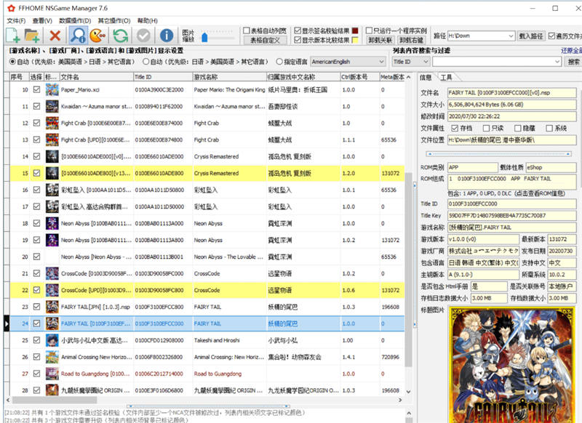Click the 载入路径 button
The image size is (582, 423).
click(x=531, y=36)
